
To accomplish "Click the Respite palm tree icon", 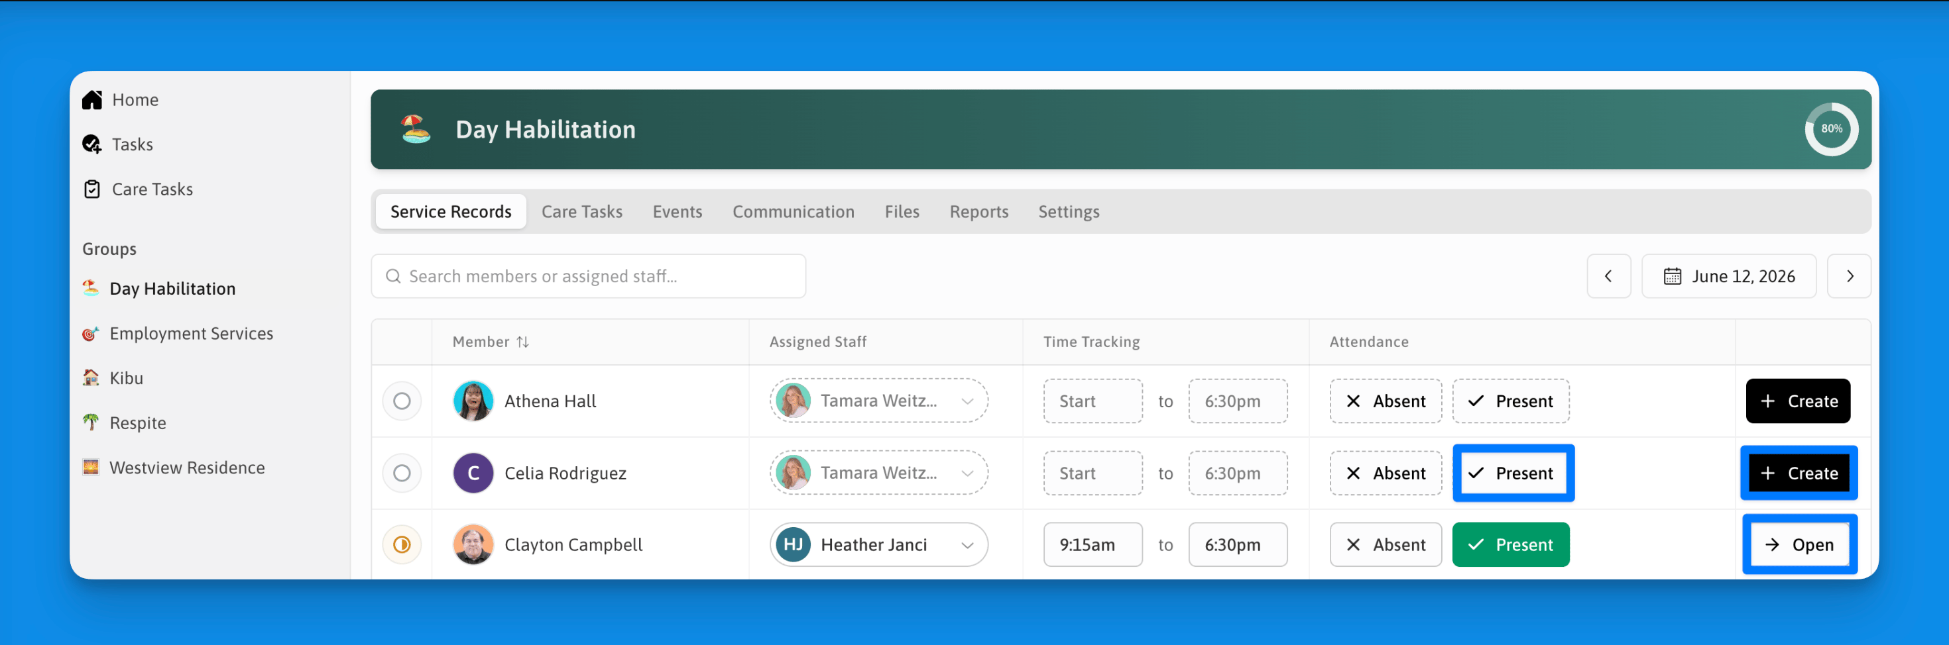I will 91,422.
